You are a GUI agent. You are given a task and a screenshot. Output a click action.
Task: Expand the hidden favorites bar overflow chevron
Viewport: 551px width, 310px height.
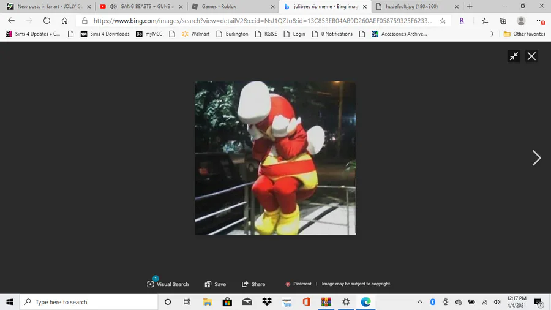[492, 34]
